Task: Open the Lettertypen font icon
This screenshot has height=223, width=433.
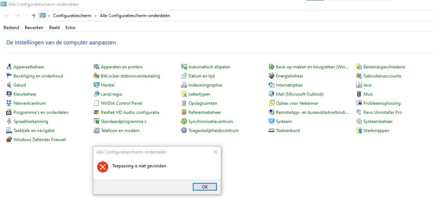Action: 184,94
